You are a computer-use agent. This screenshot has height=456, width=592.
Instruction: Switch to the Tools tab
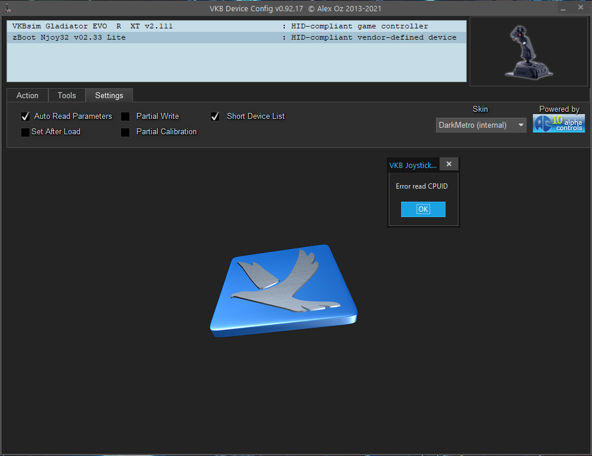click(67, 96)
